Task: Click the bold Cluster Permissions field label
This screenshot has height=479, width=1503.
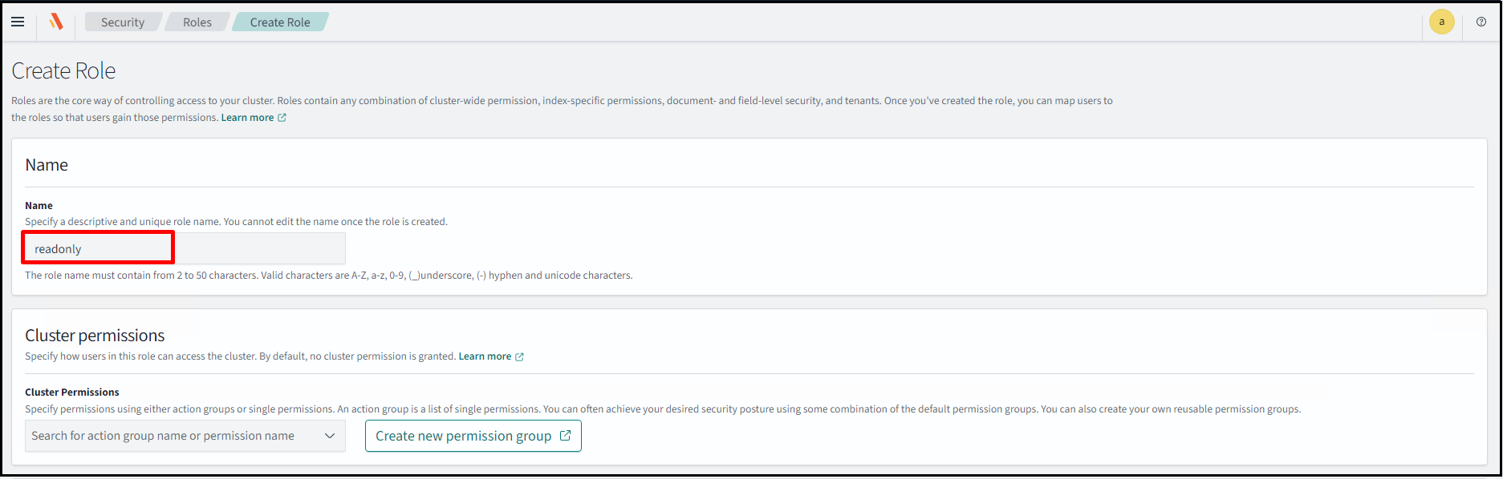Action: point(72,392)
